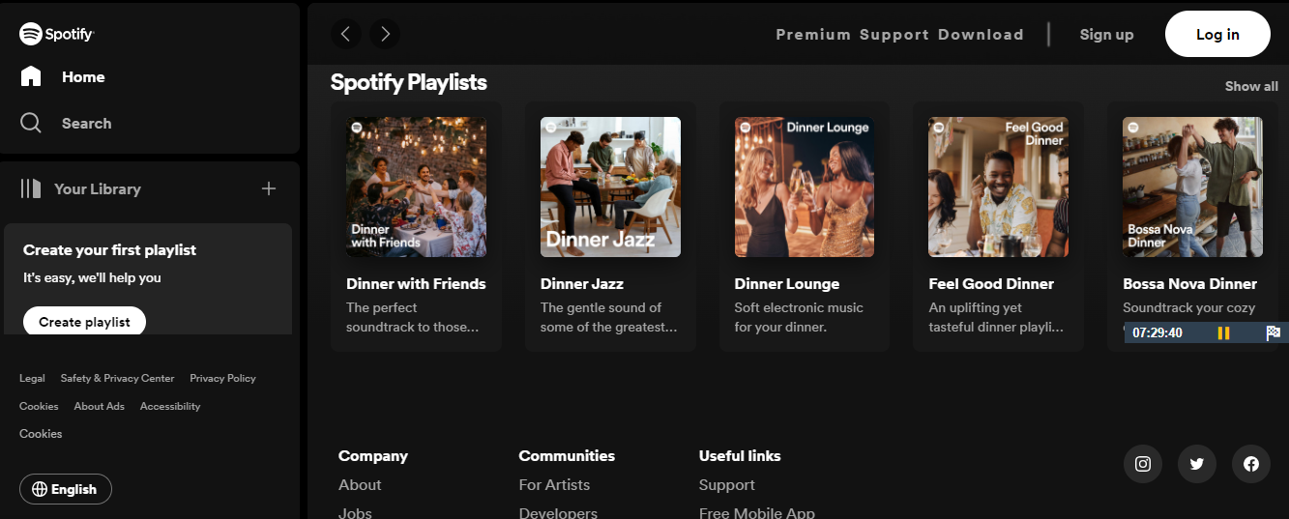Screen dimensions: 1289x519
Task: Open the English language selector
Action: pos(66,489)
